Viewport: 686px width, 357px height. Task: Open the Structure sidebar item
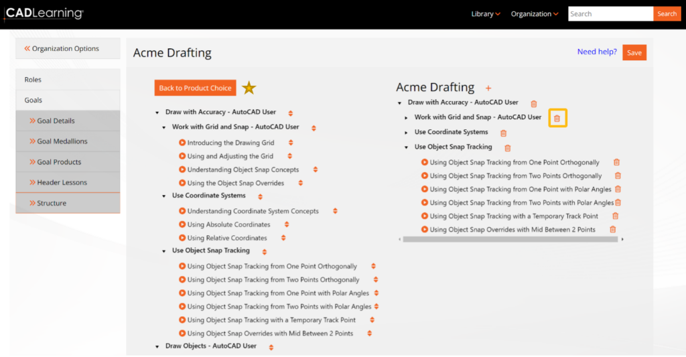coord(52,203)
